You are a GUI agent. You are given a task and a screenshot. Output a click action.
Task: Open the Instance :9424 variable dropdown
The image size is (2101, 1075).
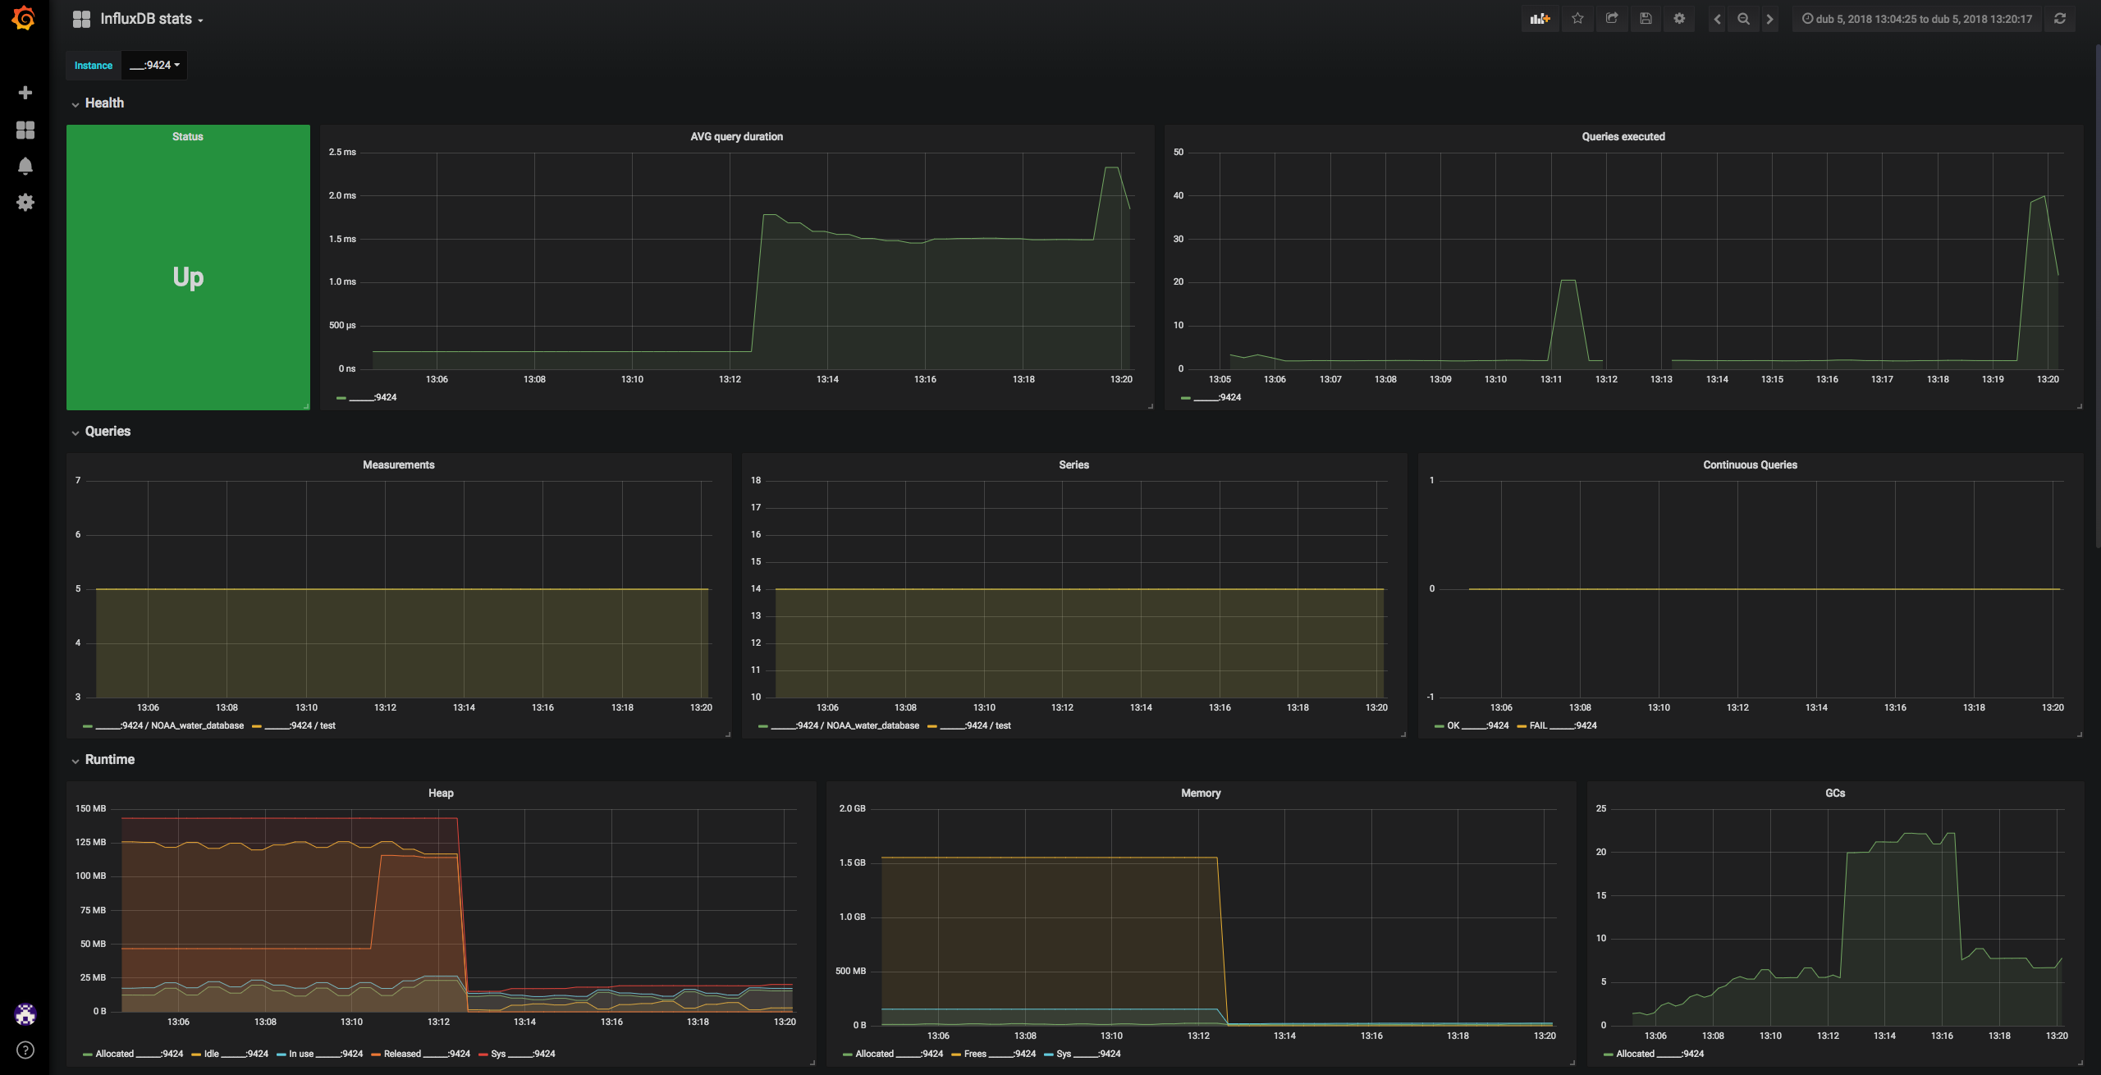pyautogui.click(x=154, y=66)
